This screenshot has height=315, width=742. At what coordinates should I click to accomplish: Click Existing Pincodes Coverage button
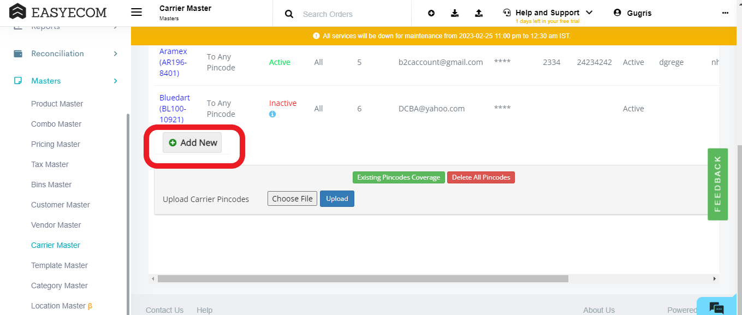[399, 177]
